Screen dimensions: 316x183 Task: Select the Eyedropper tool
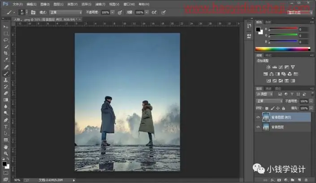[6, 60]
